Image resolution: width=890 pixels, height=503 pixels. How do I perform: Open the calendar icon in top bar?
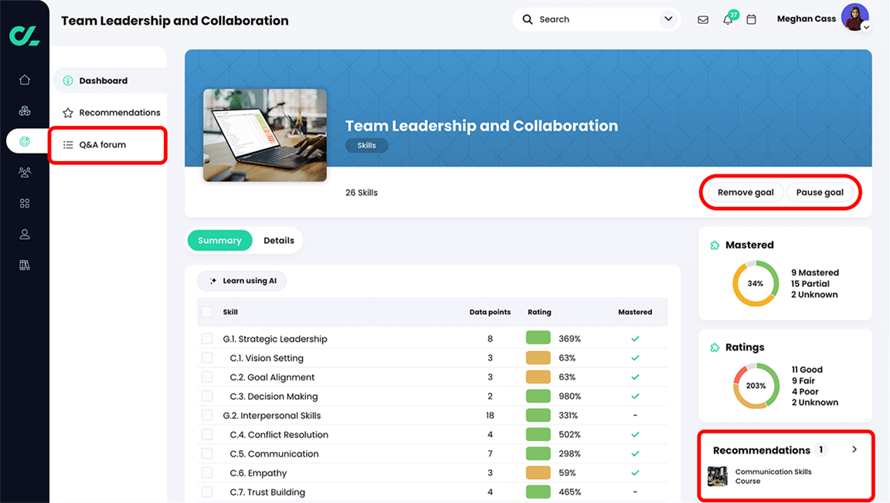tap(751, 19)
